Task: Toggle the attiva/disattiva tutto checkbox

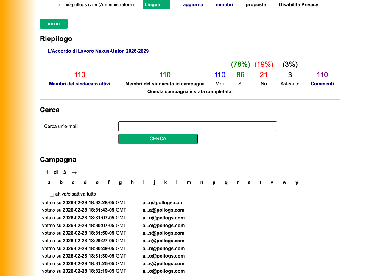Action: (52, 194)
